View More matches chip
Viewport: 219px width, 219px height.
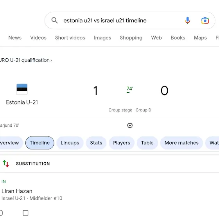181,143
